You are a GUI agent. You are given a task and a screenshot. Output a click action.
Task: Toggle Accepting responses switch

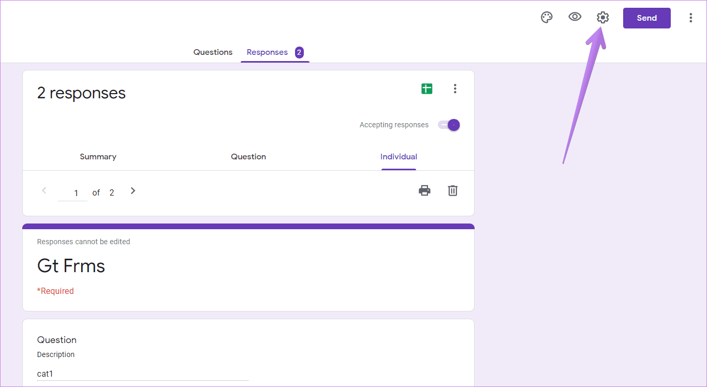[449, 125]
